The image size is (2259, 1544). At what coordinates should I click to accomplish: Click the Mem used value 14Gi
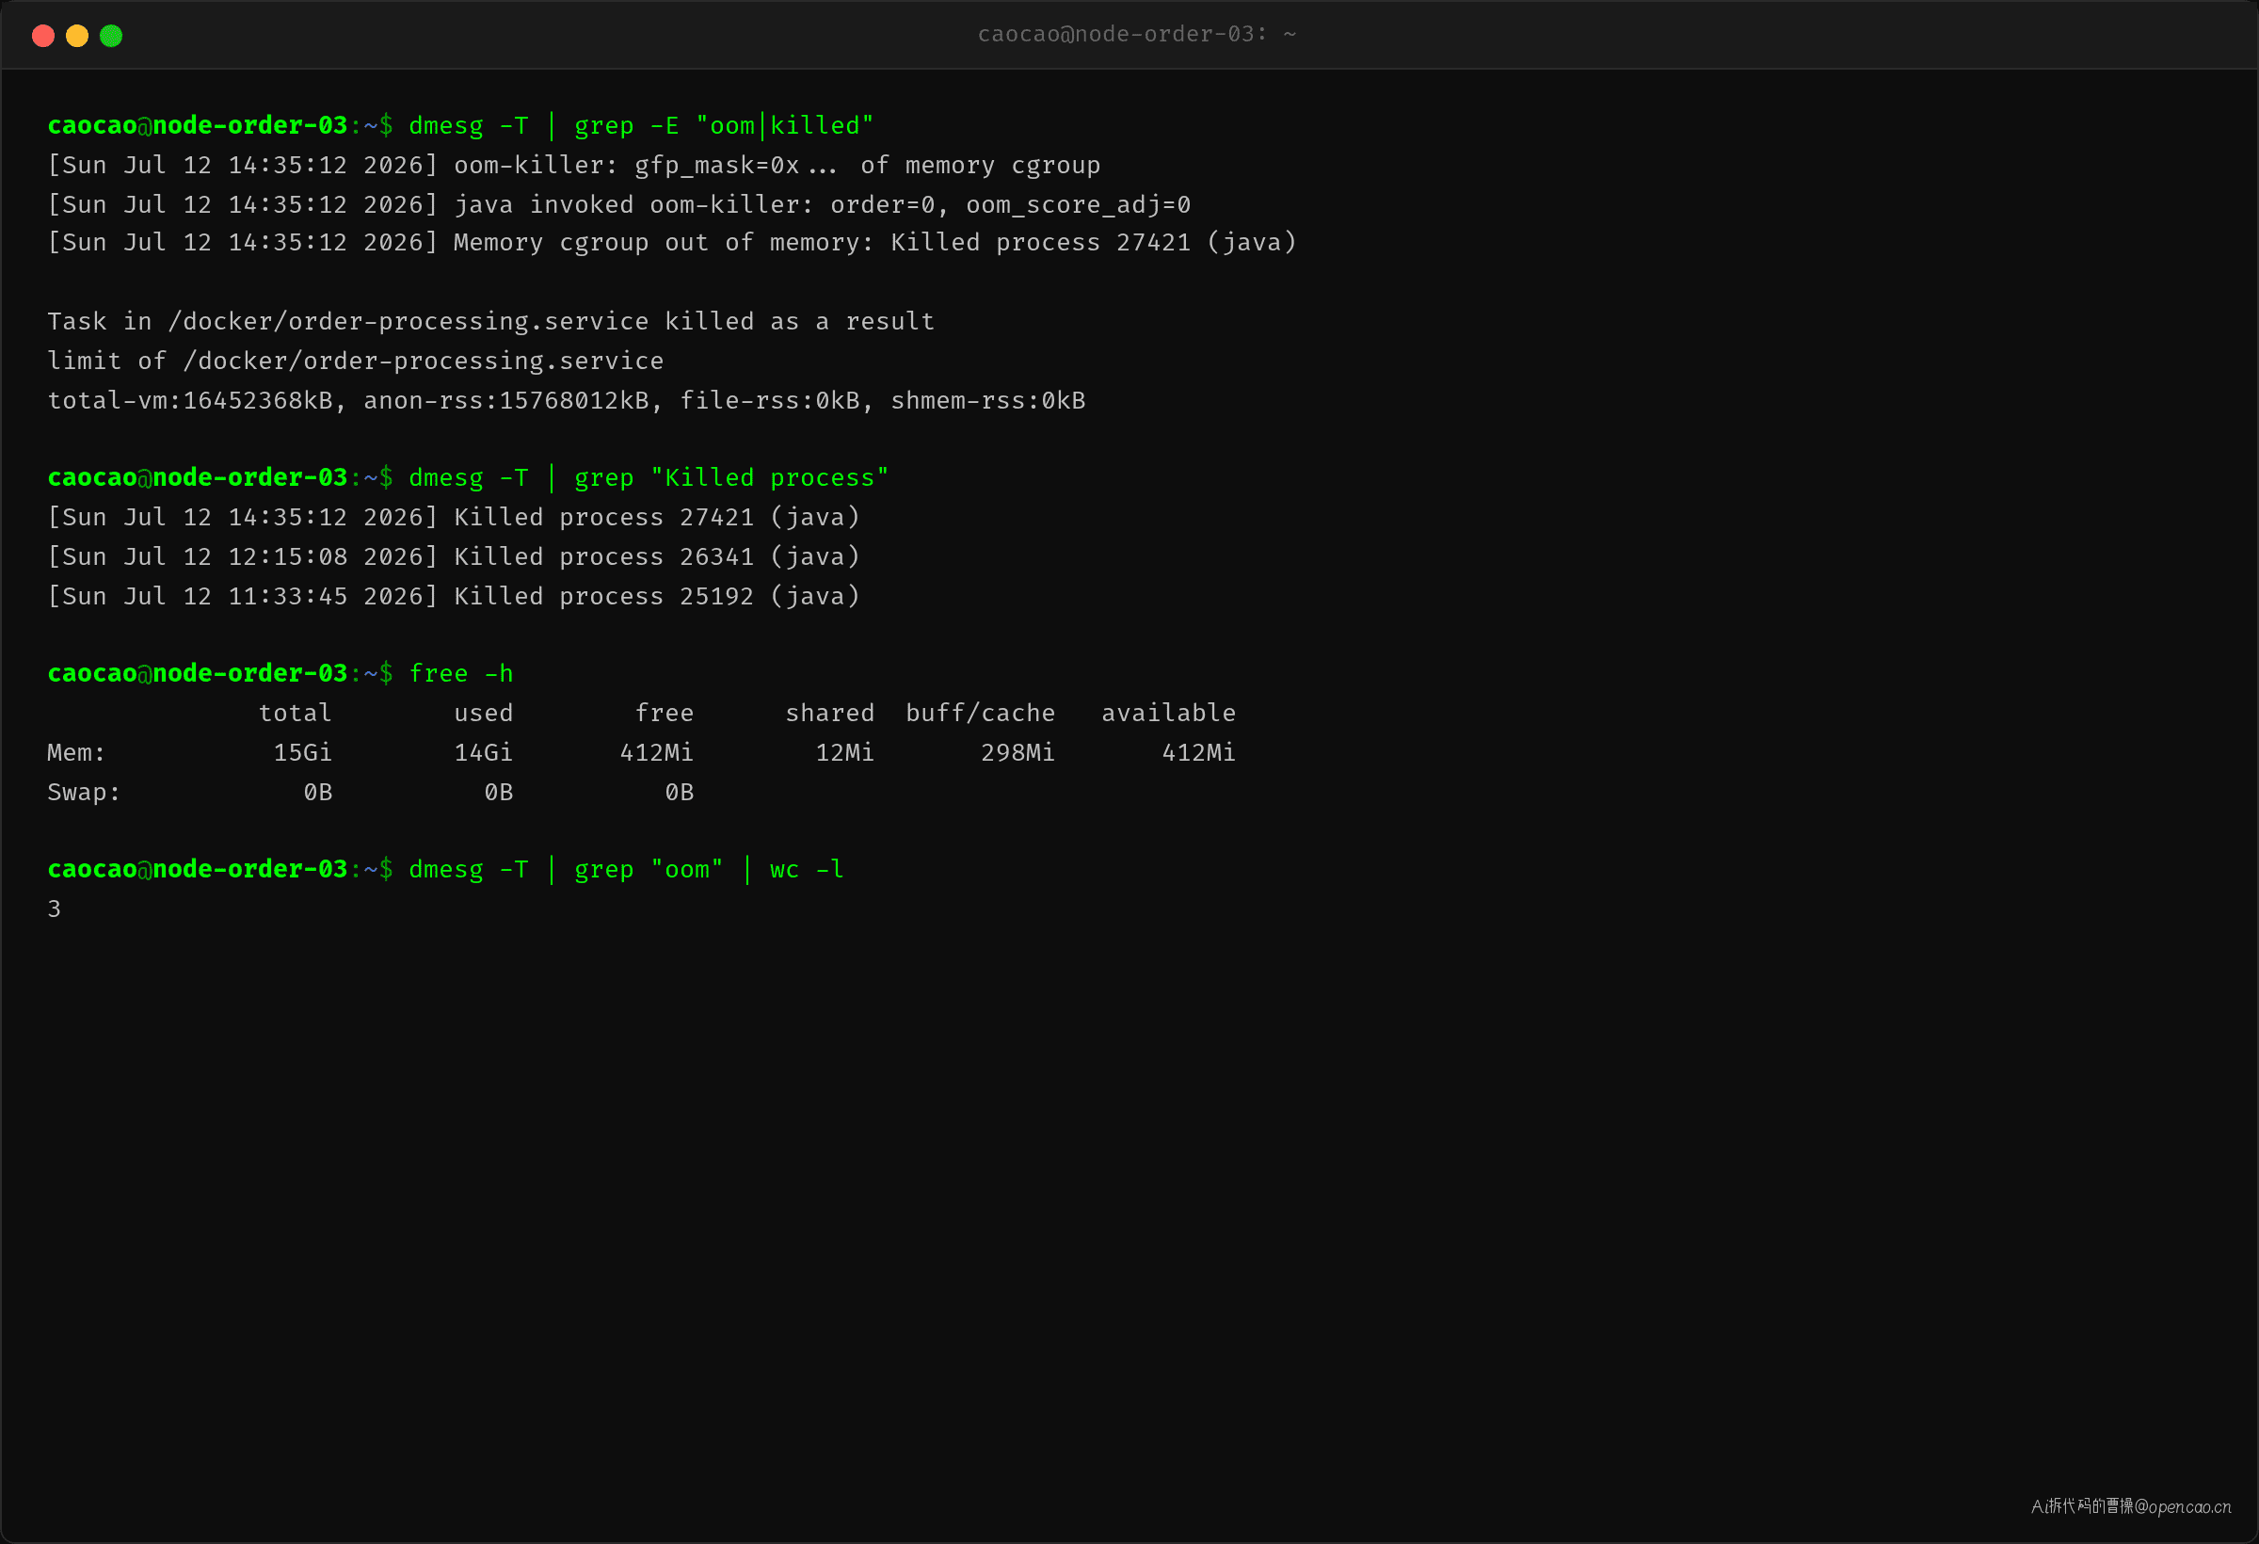(x=483, y=752)
